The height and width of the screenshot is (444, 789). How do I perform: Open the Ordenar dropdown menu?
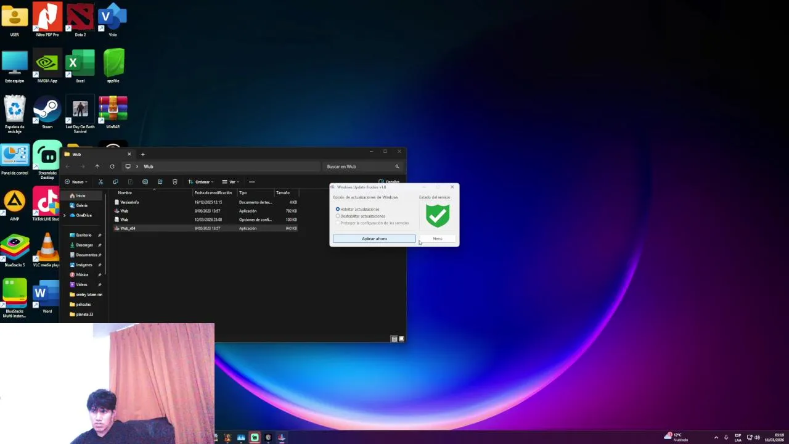[201, 182]
